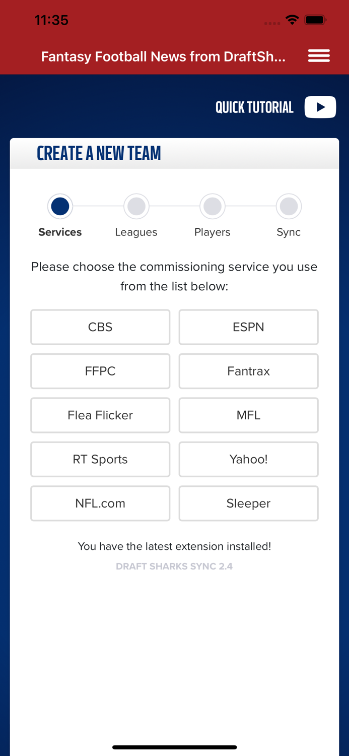The width and height of the screenshot is (349, 756).
Task: Select the Leagues step circle
Action: point(136,206)
